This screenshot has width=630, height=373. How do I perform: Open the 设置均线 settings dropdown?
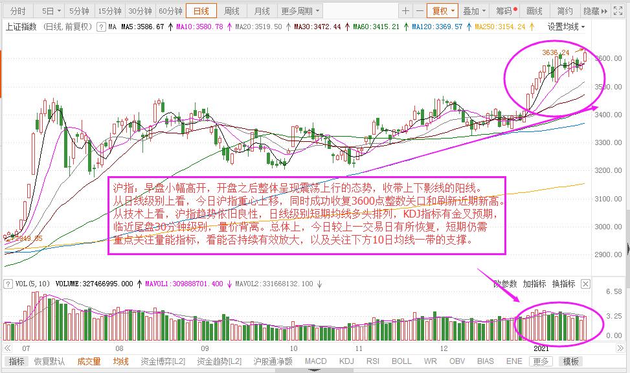point(567,27)
